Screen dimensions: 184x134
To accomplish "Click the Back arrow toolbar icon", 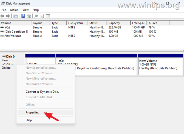I will (x=3, y=16).
